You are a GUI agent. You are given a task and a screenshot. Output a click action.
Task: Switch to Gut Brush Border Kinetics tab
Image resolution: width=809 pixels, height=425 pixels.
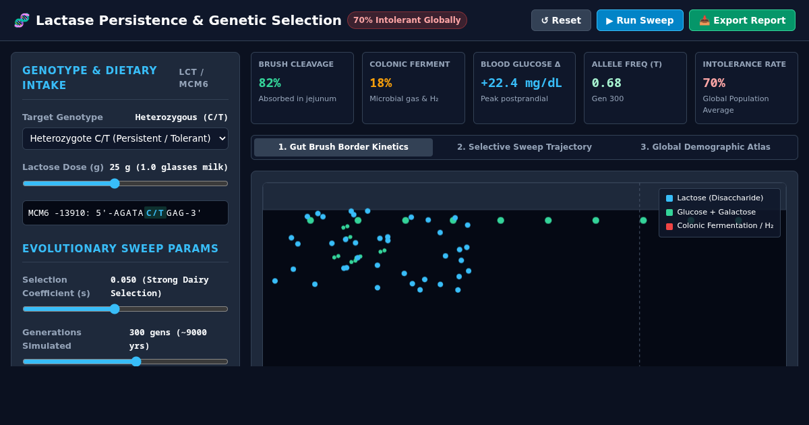343,147
